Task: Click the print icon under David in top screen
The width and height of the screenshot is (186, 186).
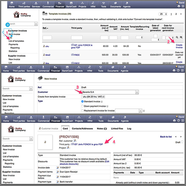Action: [179, 6]
